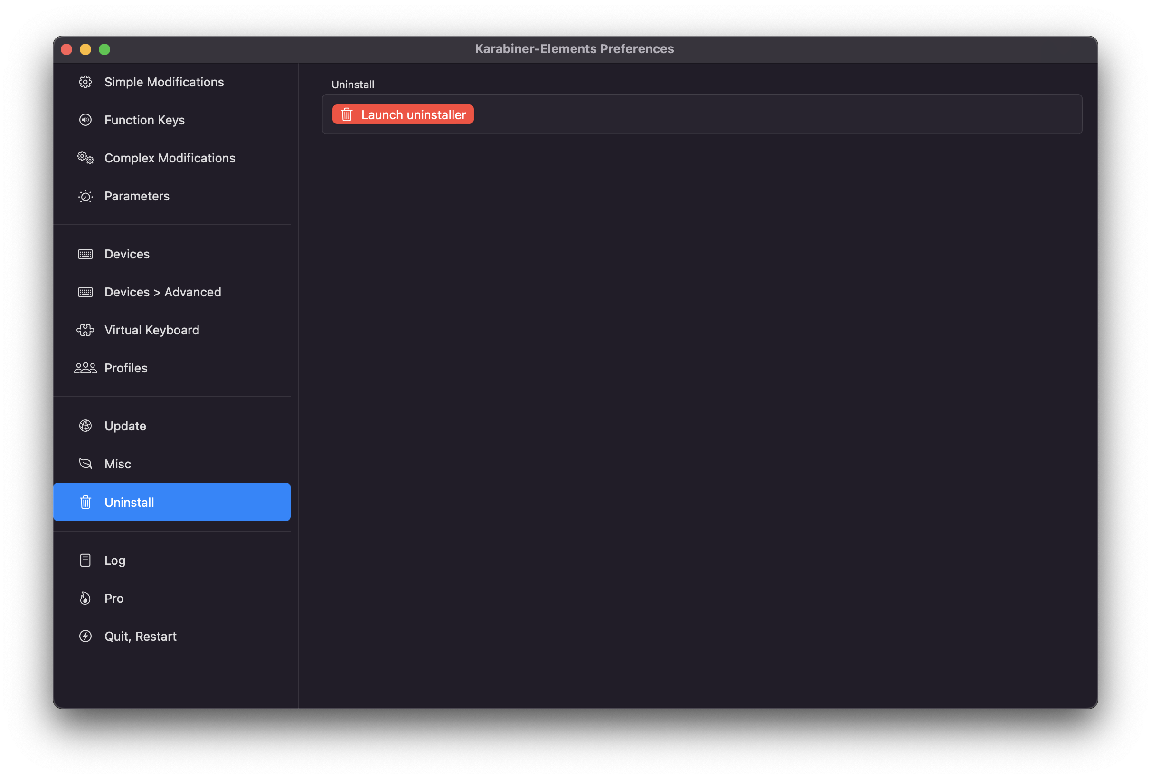Click the flame icon beside Pro

pos(85,598)
